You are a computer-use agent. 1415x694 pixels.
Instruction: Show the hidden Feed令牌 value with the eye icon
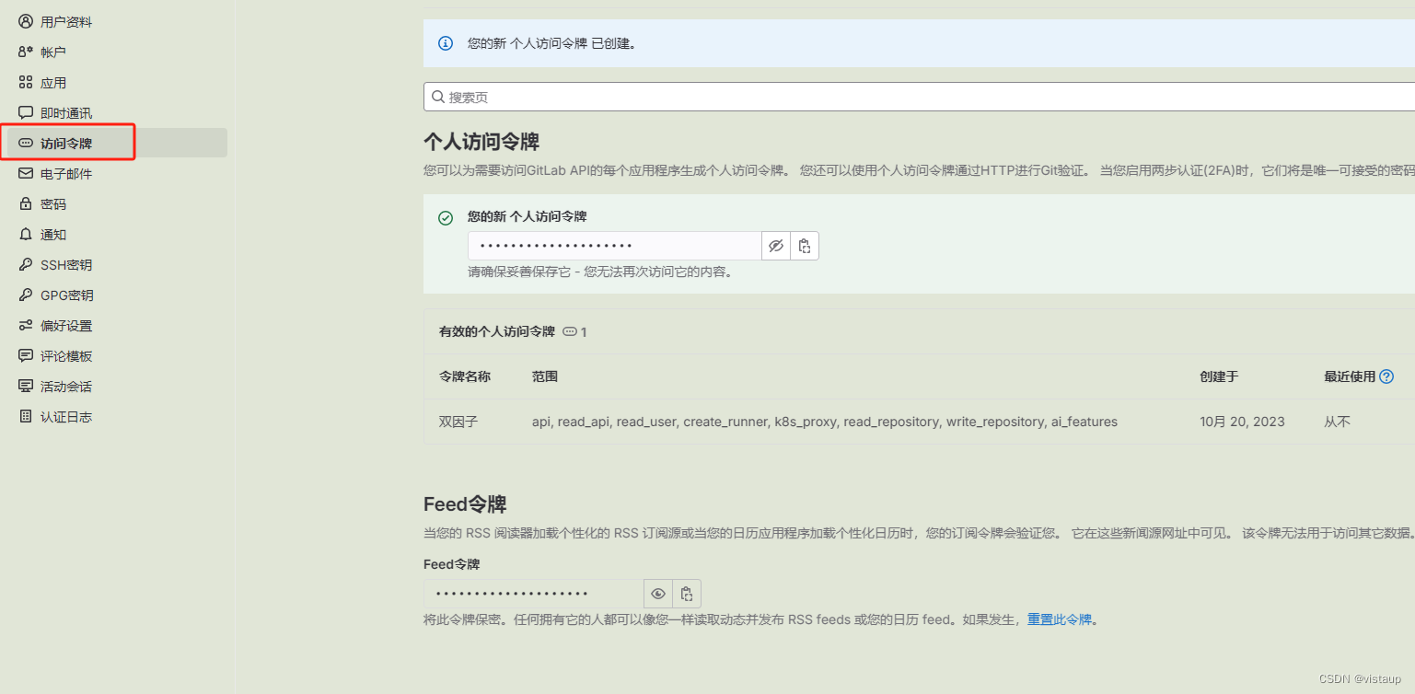click(657, 593)
